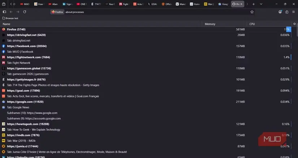Open the list all tabs dropdown
The image size is (298, 158).
(x=261, y=4)
